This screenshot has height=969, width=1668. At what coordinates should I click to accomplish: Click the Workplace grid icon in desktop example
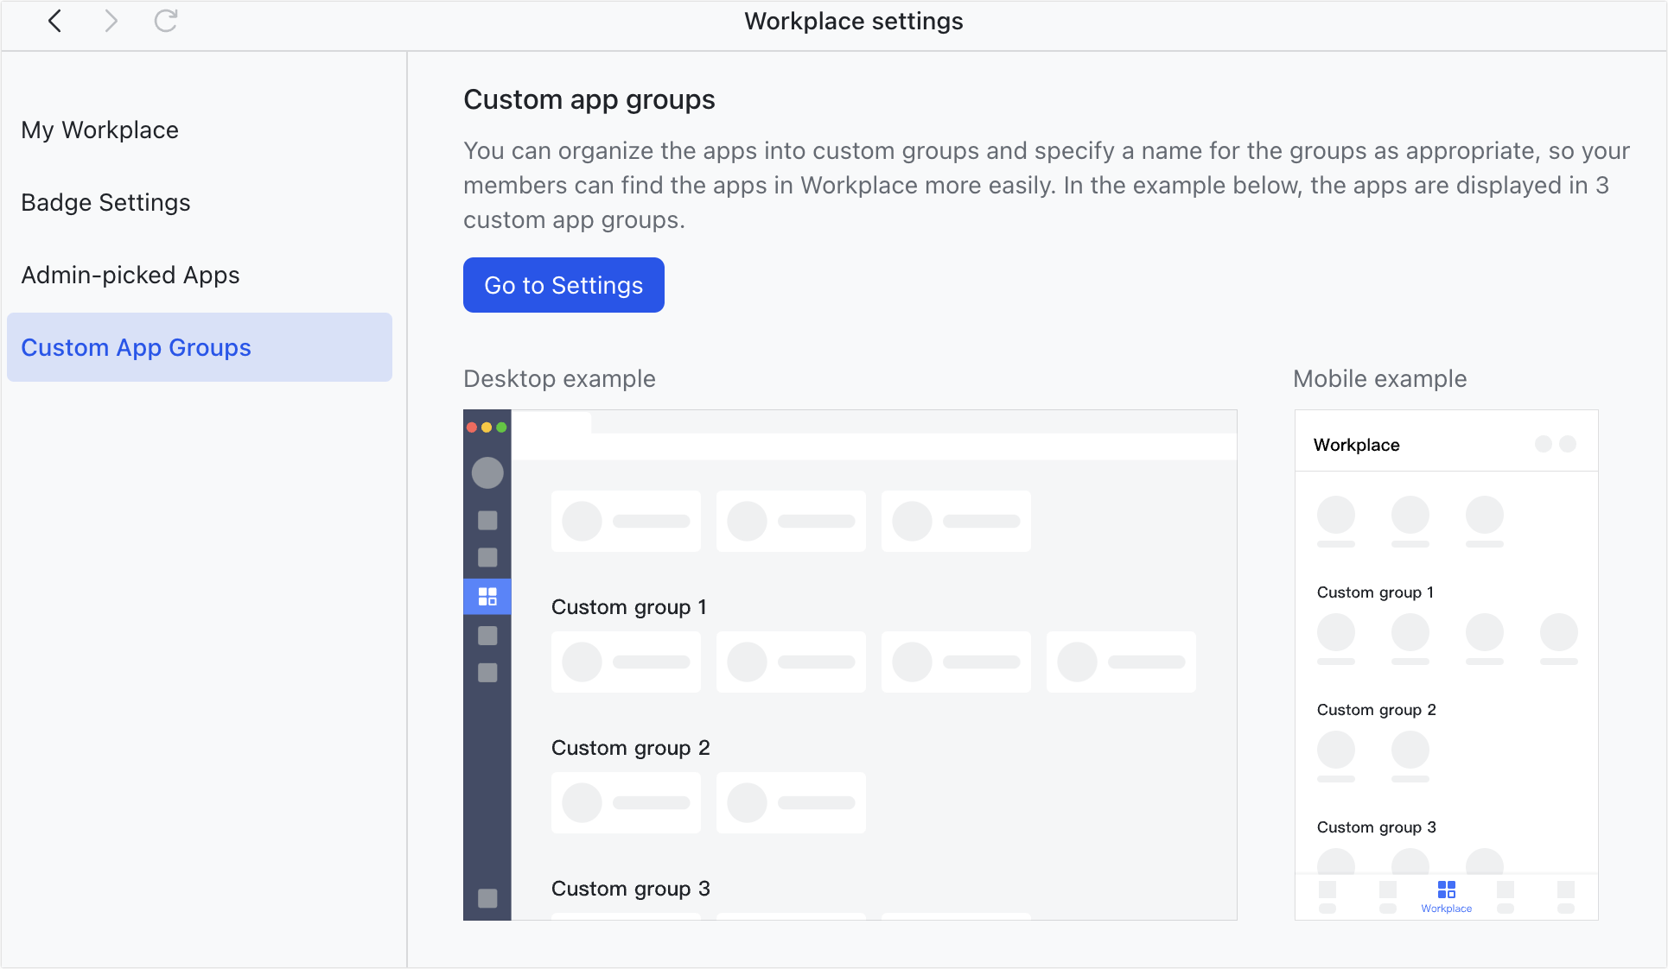pyautogui.click(x=487, y=597)
